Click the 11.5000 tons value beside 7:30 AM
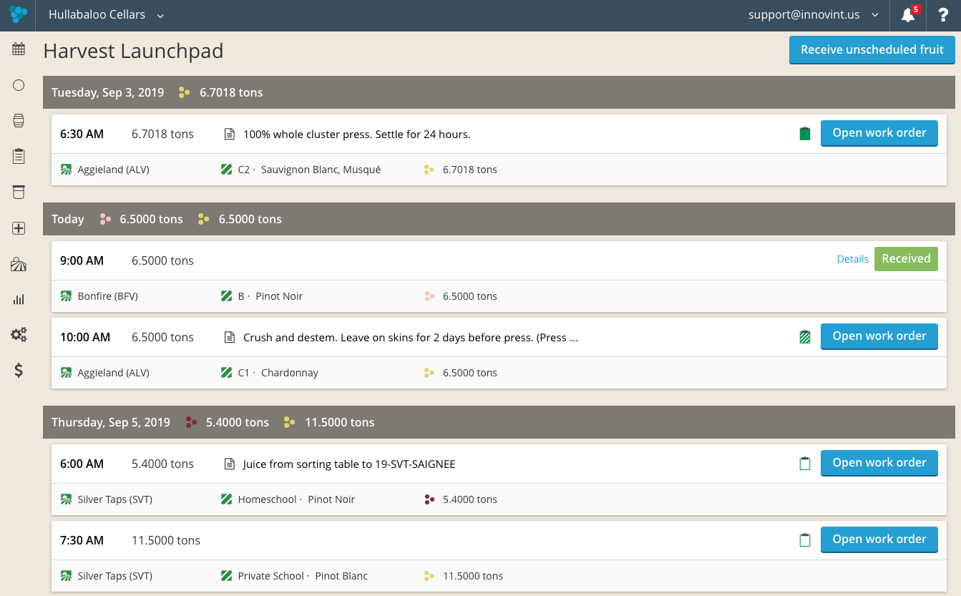Viewport: 961px width, 596px height. (166, 540)
